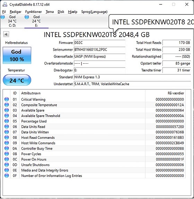Click status circle for Composite Temperature row

click(7, 105)
